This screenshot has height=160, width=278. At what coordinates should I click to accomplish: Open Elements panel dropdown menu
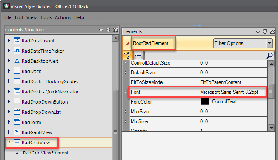pos(258,32)
